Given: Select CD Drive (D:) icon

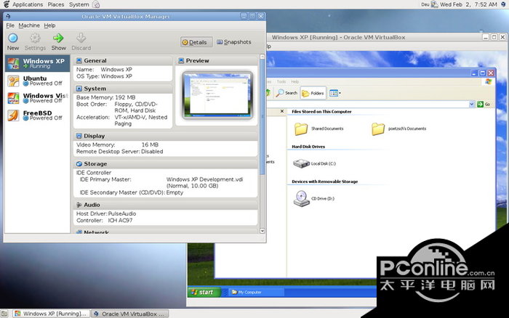Looking at the screenshot, I should pos(302,198).
